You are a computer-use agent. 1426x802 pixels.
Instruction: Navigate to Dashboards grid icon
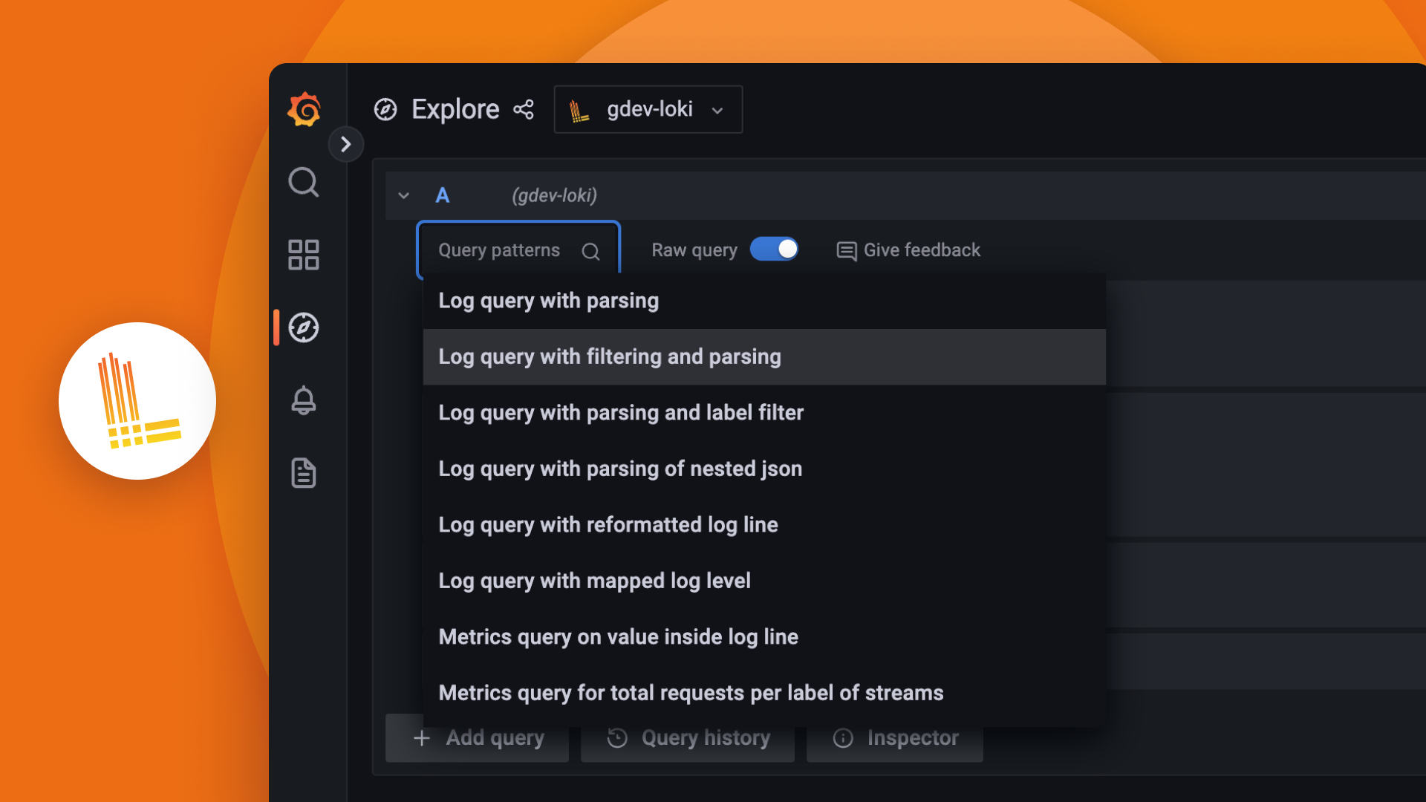coord(304,255)
